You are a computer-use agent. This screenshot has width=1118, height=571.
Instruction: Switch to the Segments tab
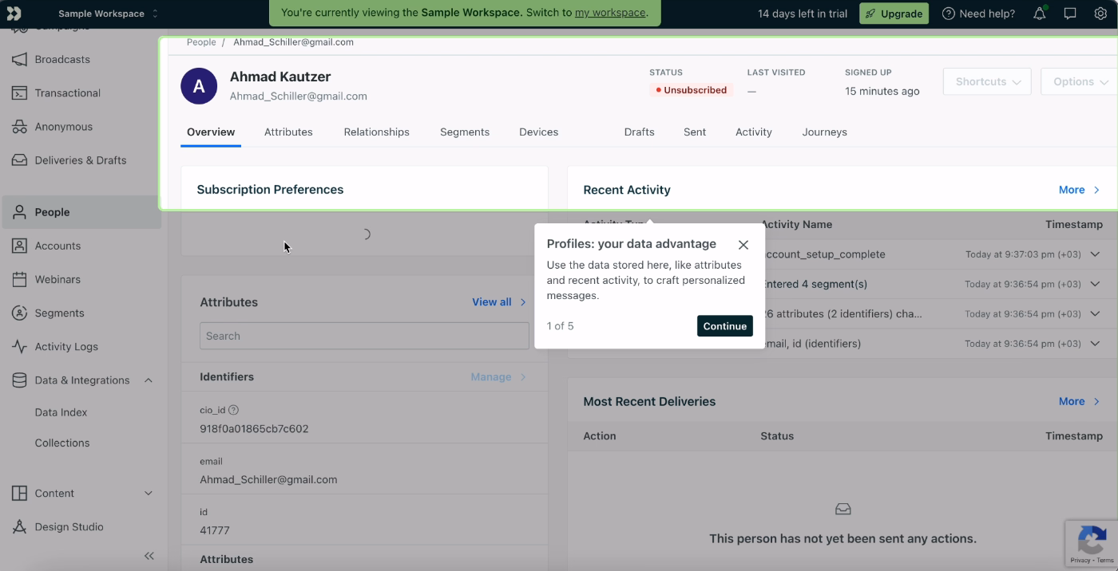click(x=465, y=132)
